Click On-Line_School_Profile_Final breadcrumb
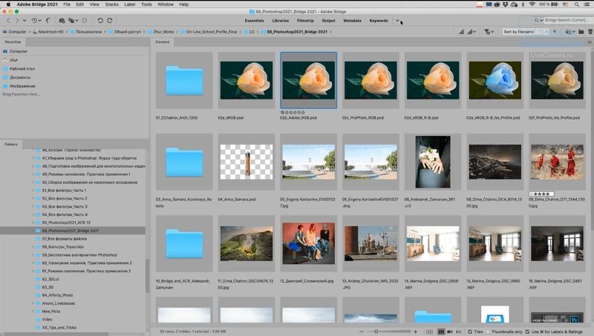This screenshot has width=594, height=336. (212, 32)
